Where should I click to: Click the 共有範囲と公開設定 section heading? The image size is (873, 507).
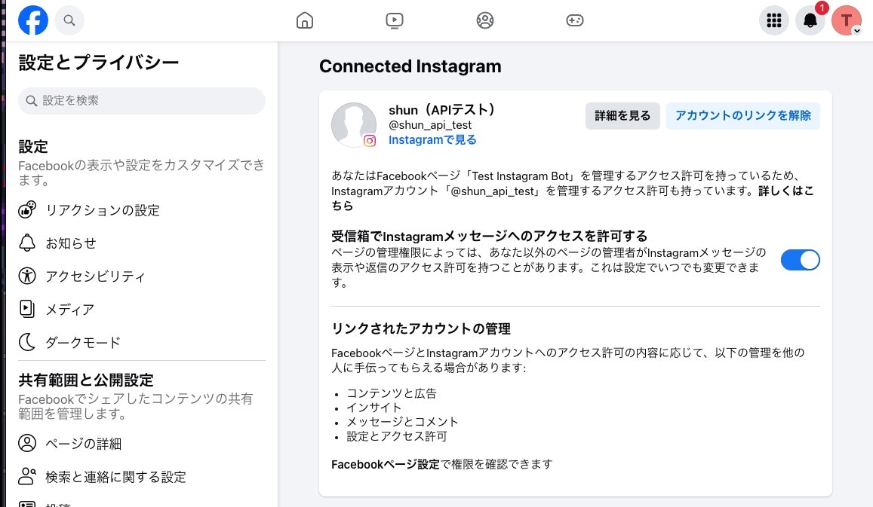[x=86, y=380]
